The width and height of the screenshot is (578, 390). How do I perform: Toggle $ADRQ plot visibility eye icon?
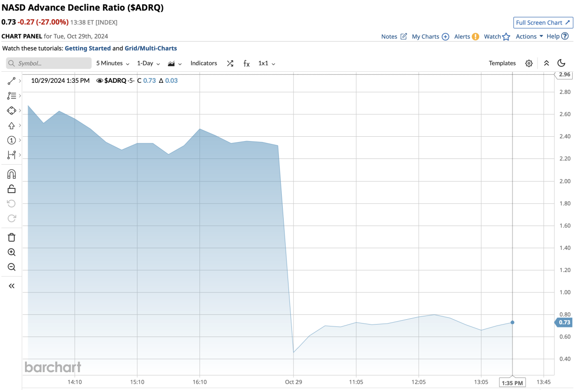pos(99,80)
